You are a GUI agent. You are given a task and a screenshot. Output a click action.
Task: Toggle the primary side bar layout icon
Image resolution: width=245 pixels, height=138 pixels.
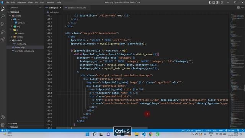pyautogui.click(x=210, y=2)
